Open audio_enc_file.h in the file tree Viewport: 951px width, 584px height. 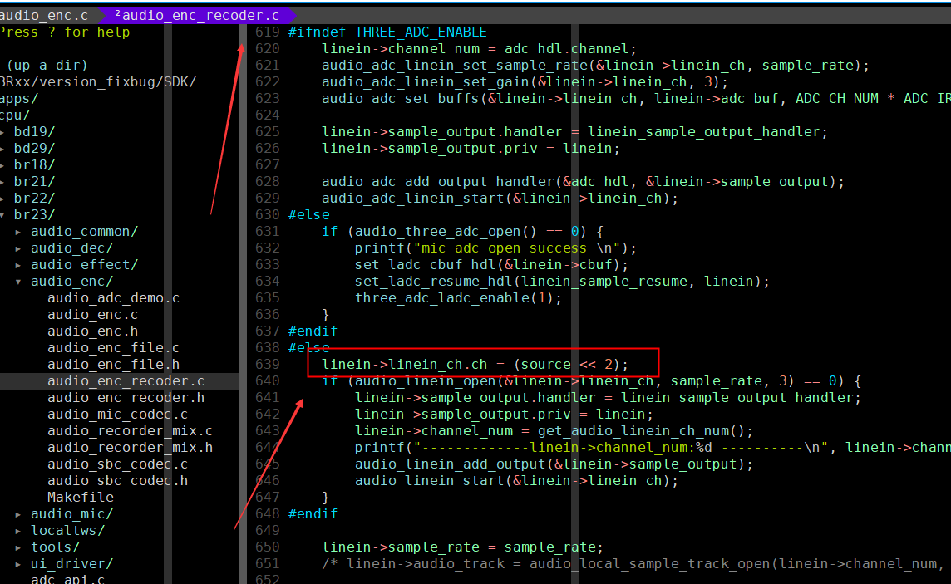[113, 365]
